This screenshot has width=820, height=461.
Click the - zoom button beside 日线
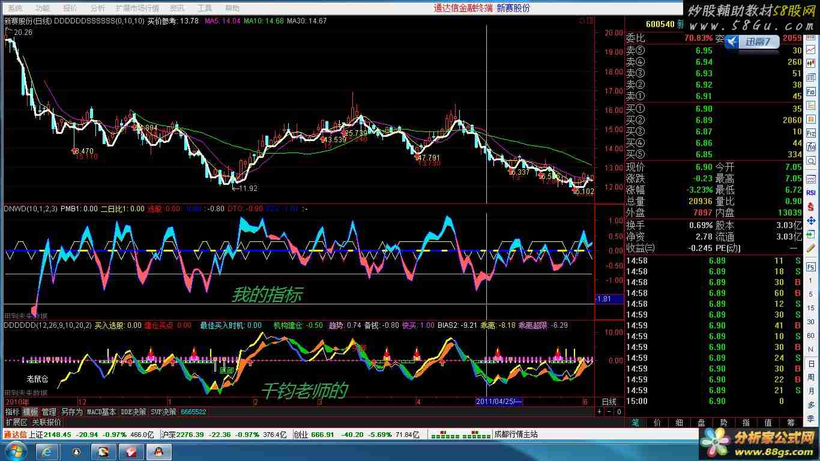(x=609, y=412)
